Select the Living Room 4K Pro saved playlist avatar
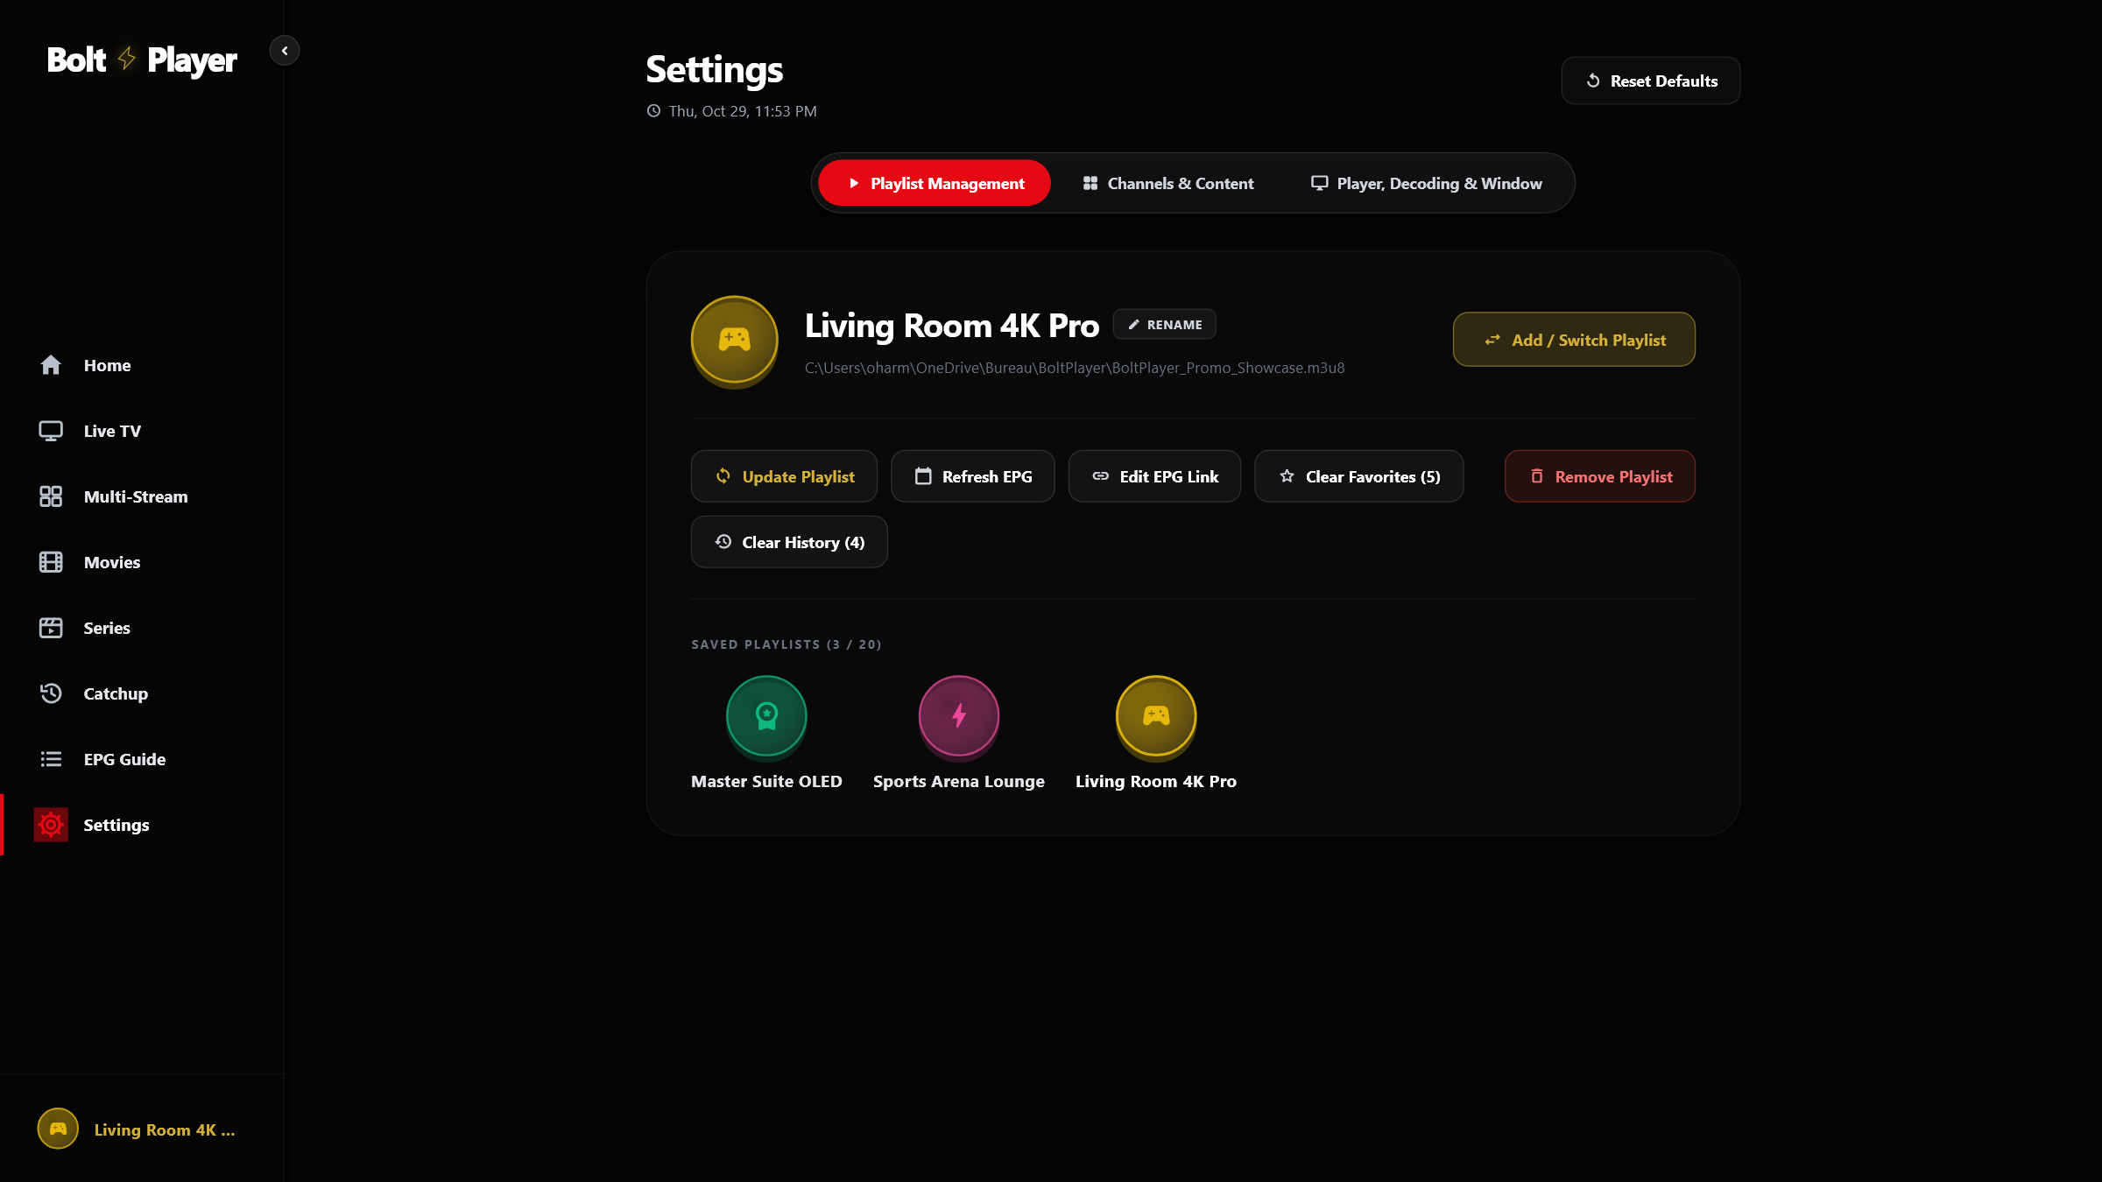This screenshot has width=2102, height=1182. tap(1156, 715)
